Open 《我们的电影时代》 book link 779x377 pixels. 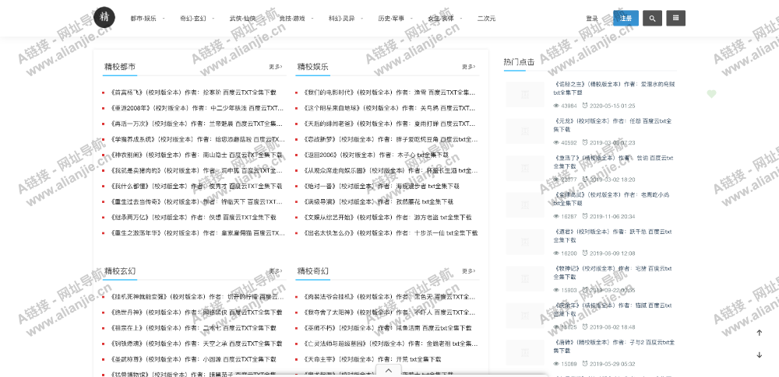coord(389,93)
